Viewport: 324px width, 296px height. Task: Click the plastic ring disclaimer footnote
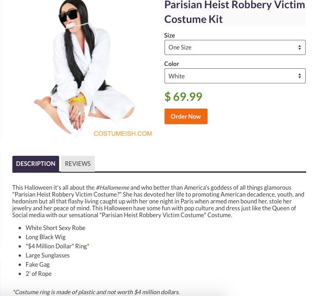[96, 292]
